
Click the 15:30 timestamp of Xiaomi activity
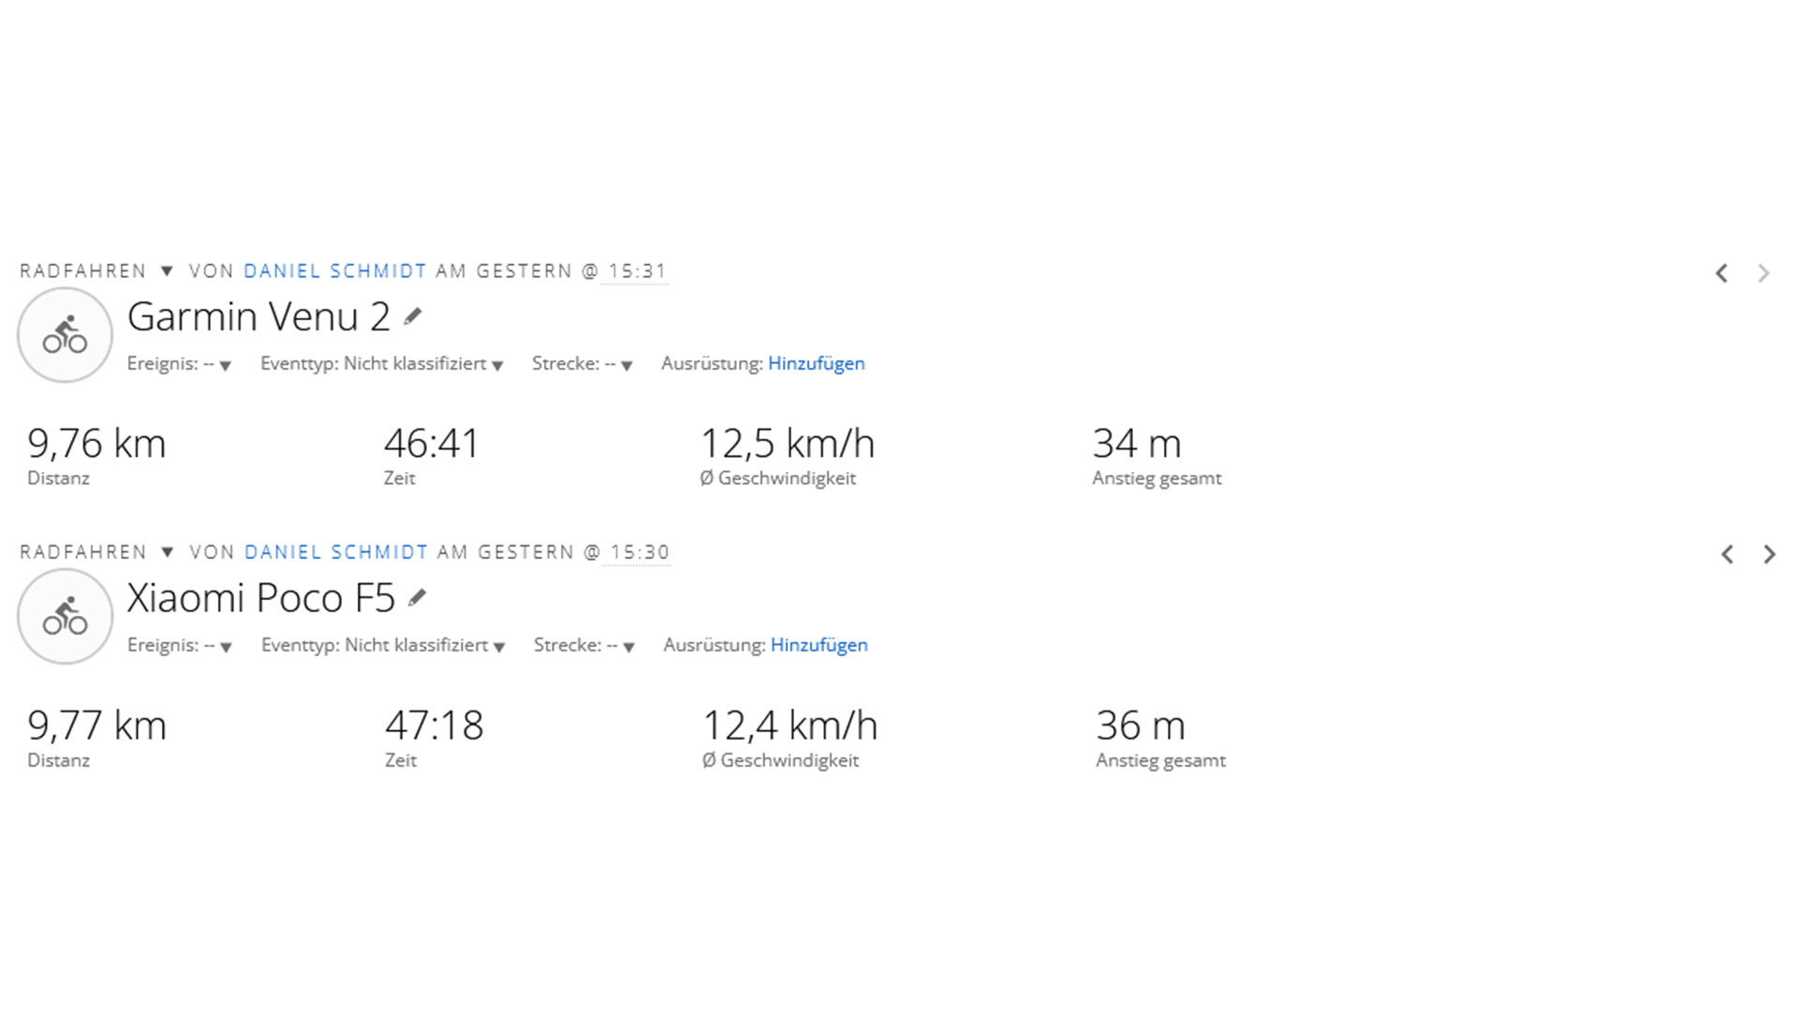tap(640, 552)
